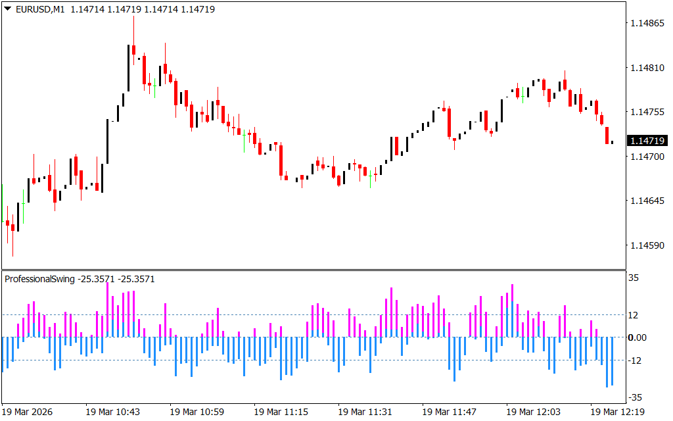673x421 pixels.
Task: Click the indicator scale value -35
Action: [x=635, y=397]
